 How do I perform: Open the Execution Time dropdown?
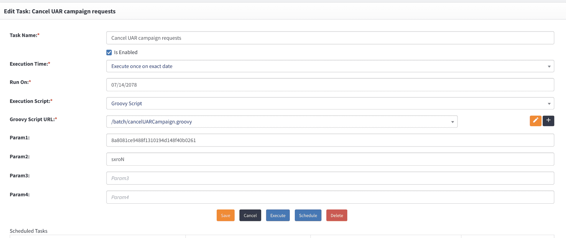[330, 66]
